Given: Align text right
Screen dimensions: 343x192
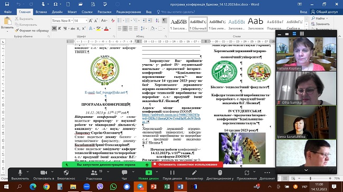Looking at the screenshot, I should click(x=130, y=28).
